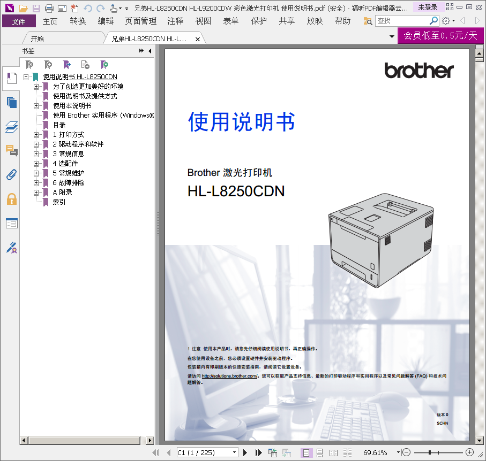This screenshot has width=486, height=461.
Task: Click the Save disk icon
Action: coord(36,9)
